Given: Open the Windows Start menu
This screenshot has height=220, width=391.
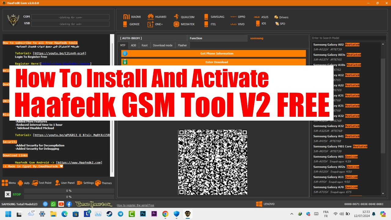Looking at the screenshot, I should (x=8, y=214).
